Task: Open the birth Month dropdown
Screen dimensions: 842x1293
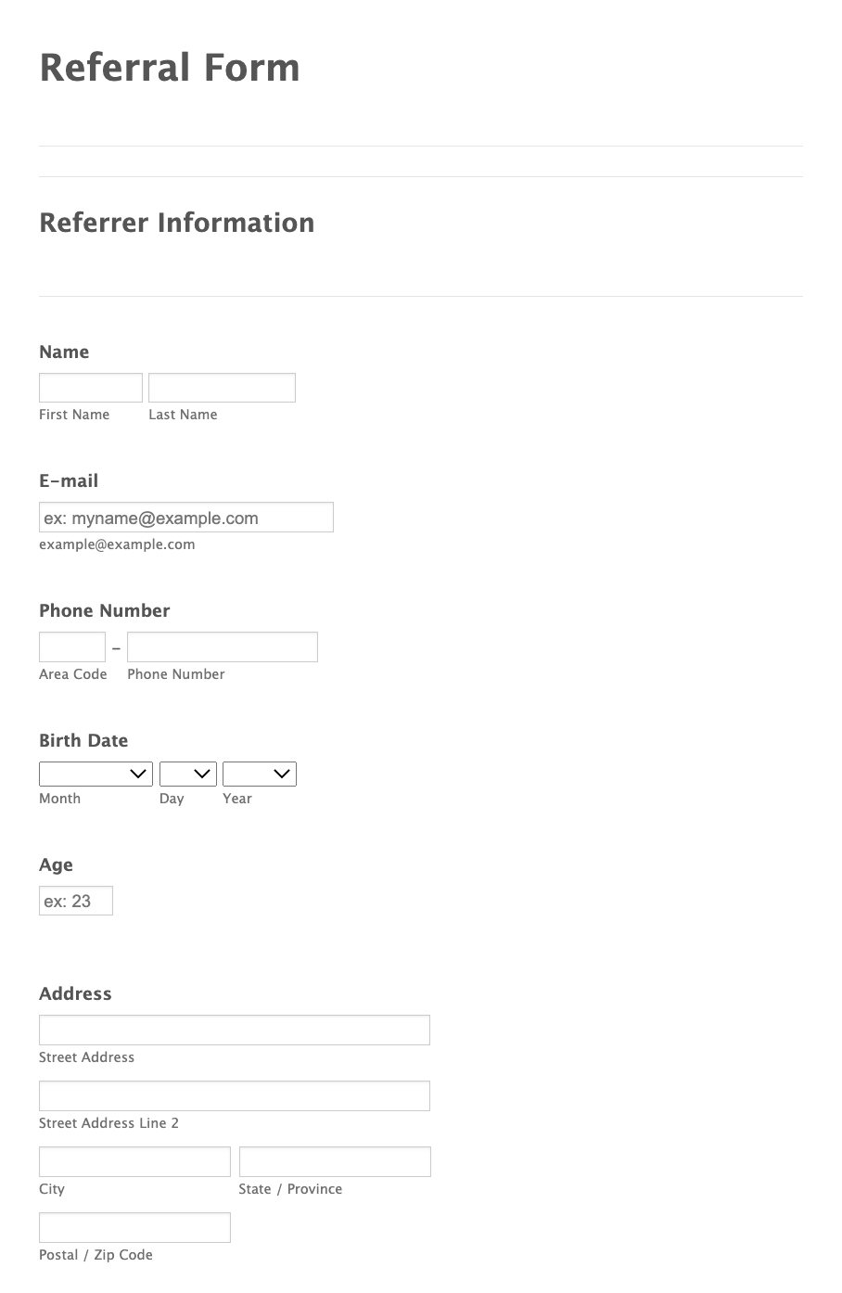Action: [96, 774]
